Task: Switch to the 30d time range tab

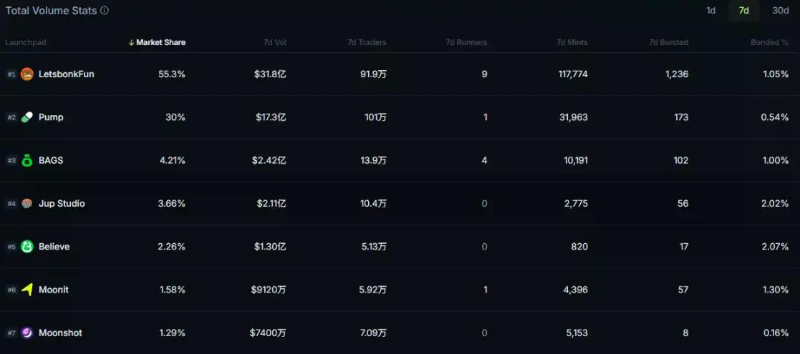Action: (780, 11)
